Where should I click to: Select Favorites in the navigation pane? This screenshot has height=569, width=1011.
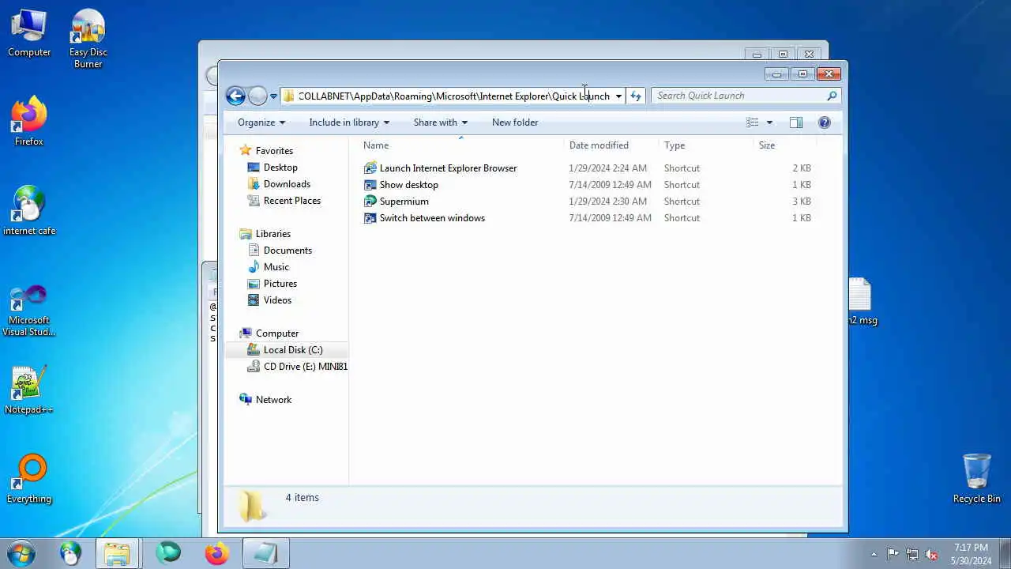click(x=274, y=151)
